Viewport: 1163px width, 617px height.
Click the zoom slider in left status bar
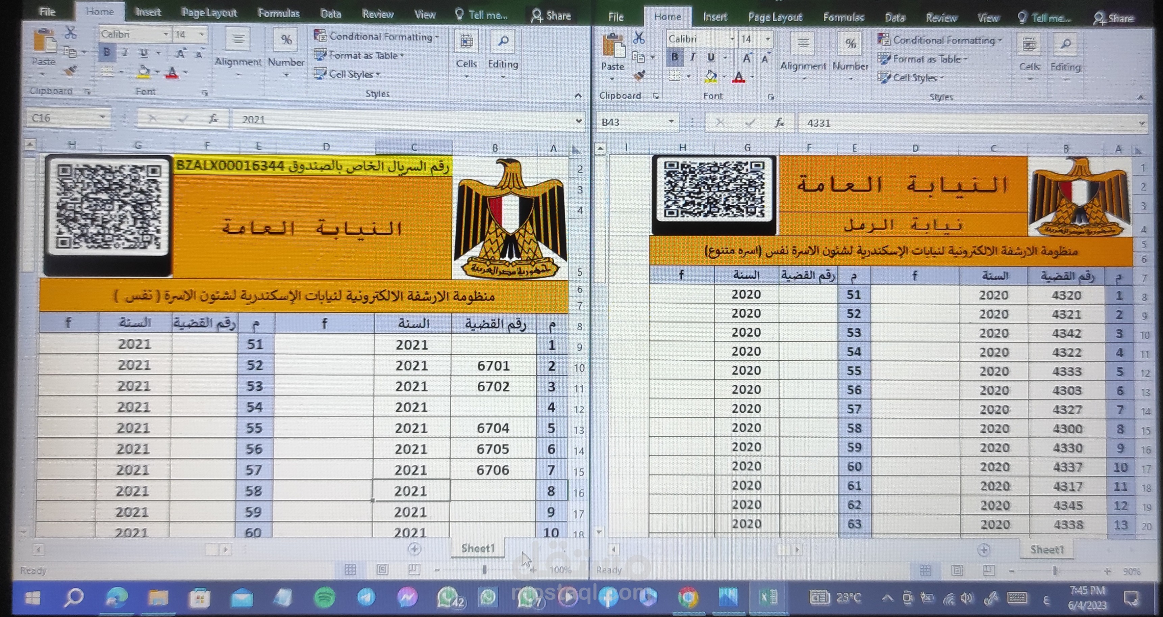484,570
